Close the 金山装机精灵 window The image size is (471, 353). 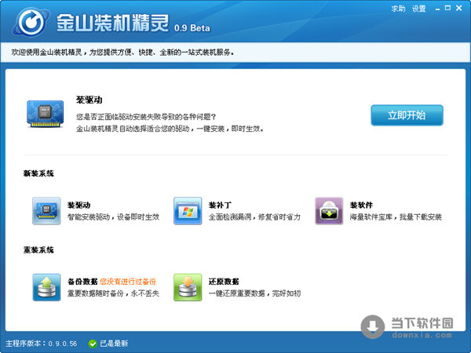tap(459, 8)
